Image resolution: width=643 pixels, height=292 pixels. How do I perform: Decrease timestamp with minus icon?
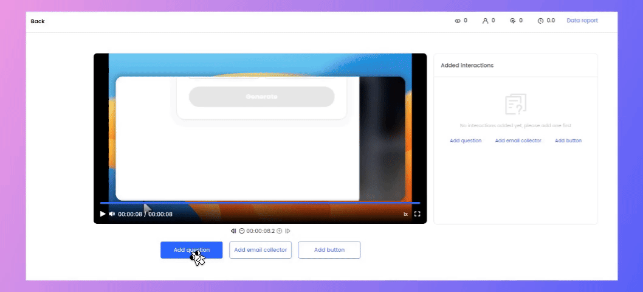pos(241,231)
